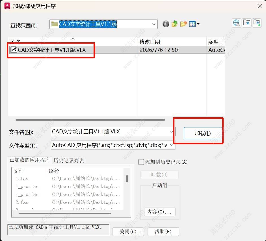This screenshot has width=266, height=241.
Task: Click the loaded apps horizontal scrollbar
Action: click(65, 213)
